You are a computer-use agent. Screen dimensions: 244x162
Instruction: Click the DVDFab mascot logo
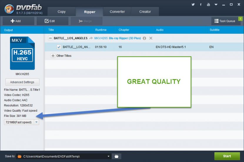(9, 9)
